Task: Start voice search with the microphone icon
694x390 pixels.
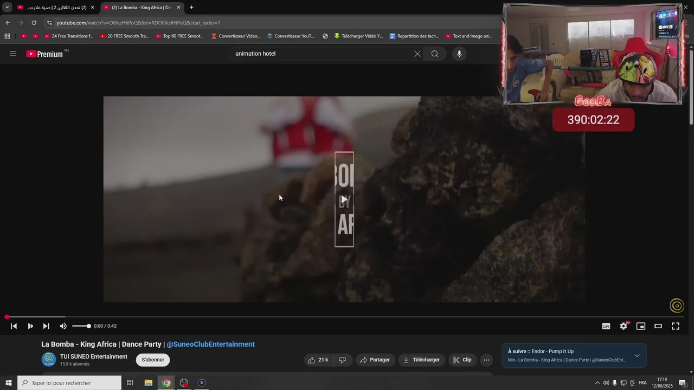Action: point(459,54)
